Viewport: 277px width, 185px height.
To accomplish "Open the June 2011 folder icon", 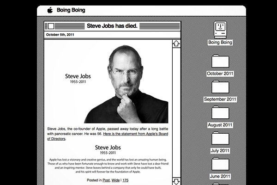I will pos(220,164).
